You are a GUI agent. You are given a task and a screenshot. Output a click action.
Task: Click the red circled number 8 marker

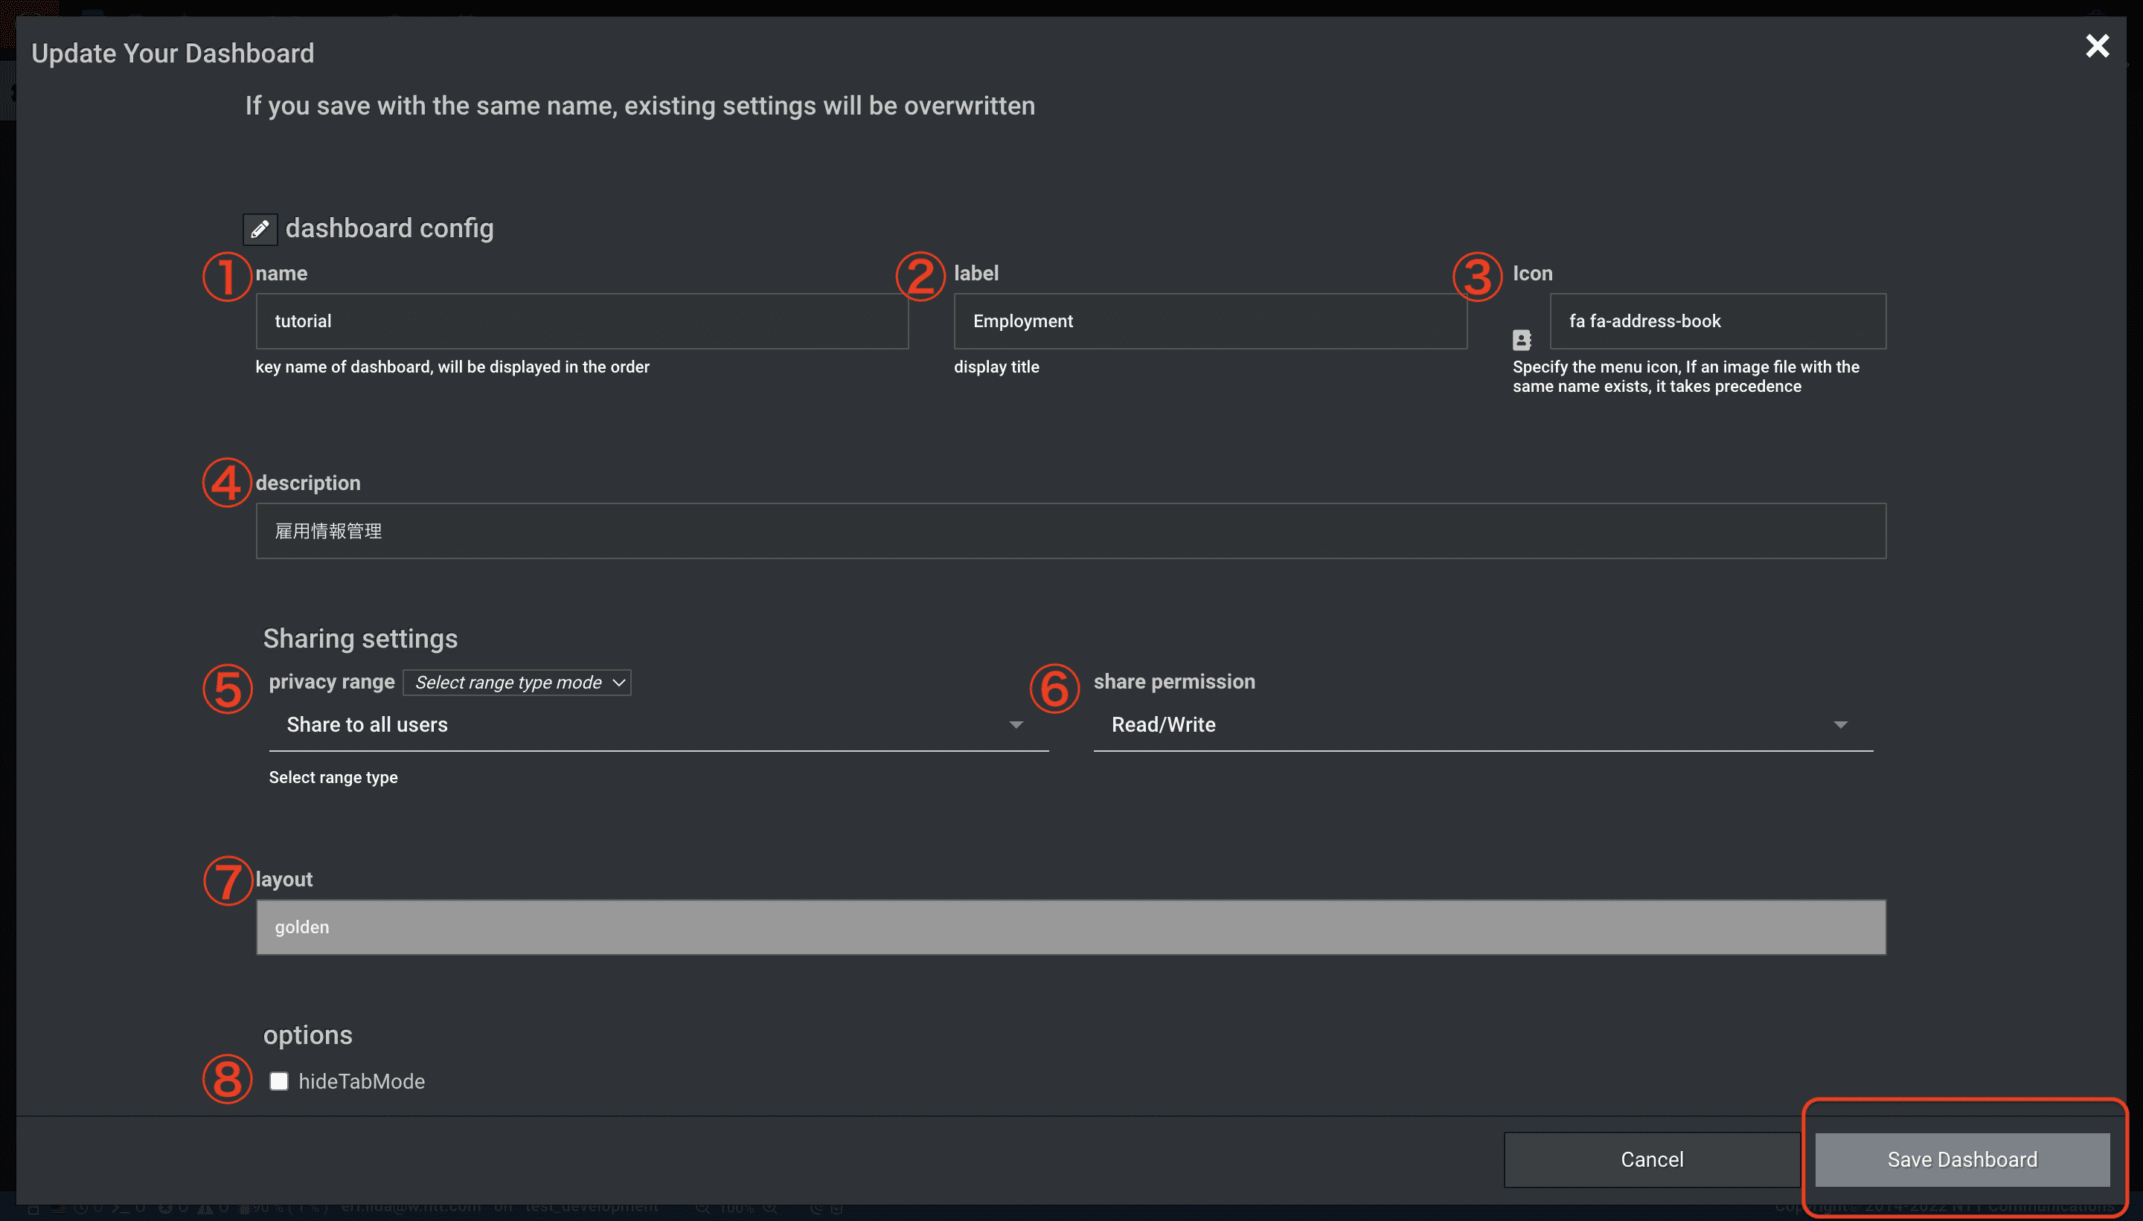(x=226, y=1078)
